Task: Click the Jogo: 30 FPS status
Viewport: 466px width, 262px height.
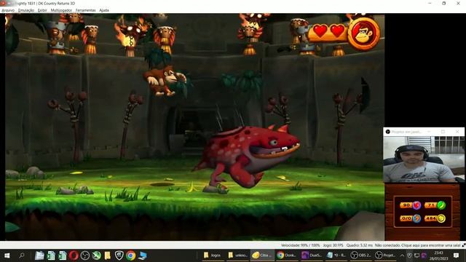Action: pos(333,245)
